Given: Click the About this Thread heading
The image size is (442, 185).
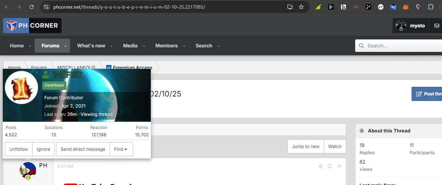Looking at the screenshot, I should (x=389, y=131).
